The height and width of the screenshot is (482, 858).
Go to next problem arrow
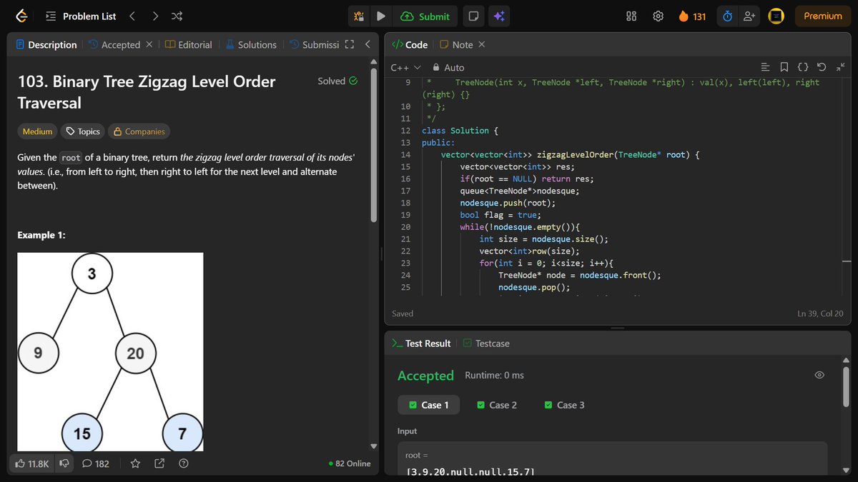point(155,16)
